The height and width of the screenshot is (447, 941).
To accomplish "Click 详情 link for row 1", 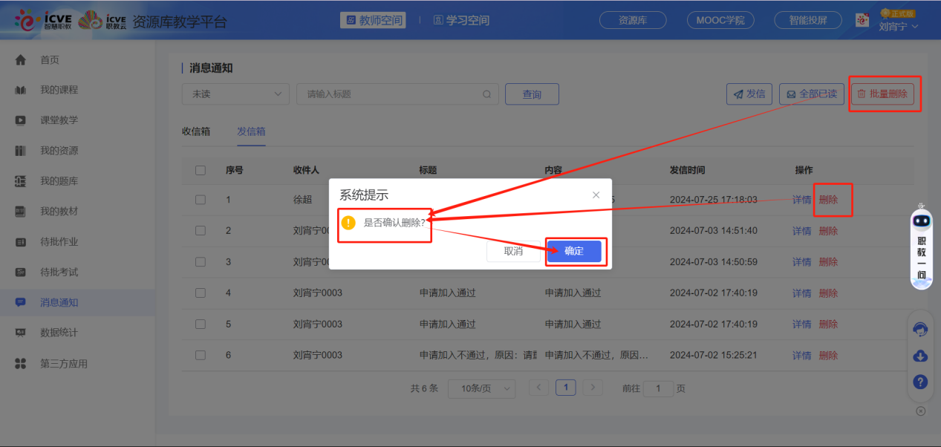I will [802, 200].
